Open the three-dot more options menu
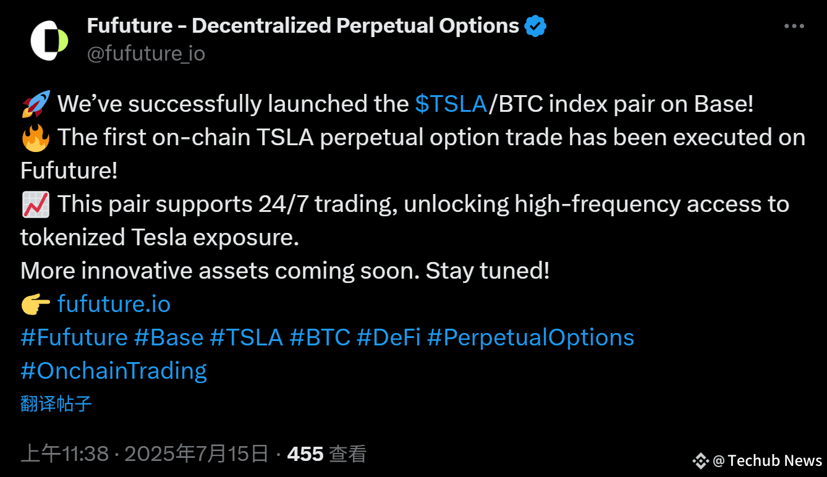 (x=794, y=27)
